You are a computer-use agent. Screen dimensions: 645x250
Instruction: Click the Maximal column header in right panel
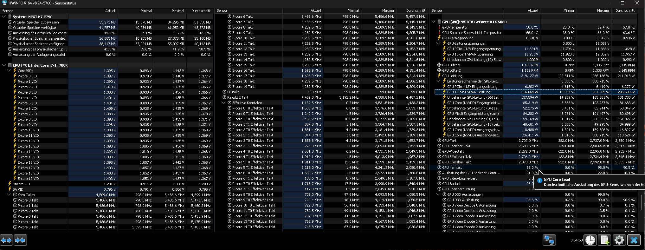(x=594, y=10)
